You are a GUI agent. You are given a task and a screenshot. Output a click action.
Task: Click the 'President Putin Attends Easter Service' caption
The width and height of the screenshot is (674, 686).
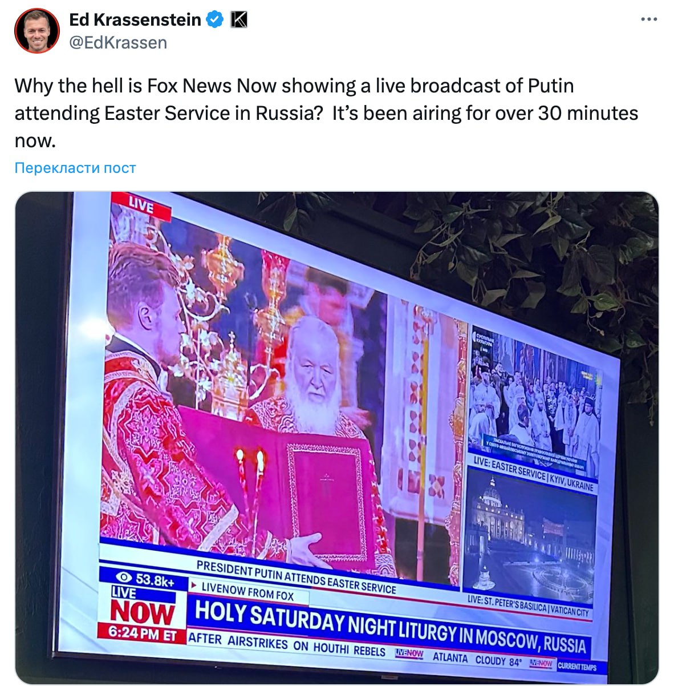tap(295, 576)
